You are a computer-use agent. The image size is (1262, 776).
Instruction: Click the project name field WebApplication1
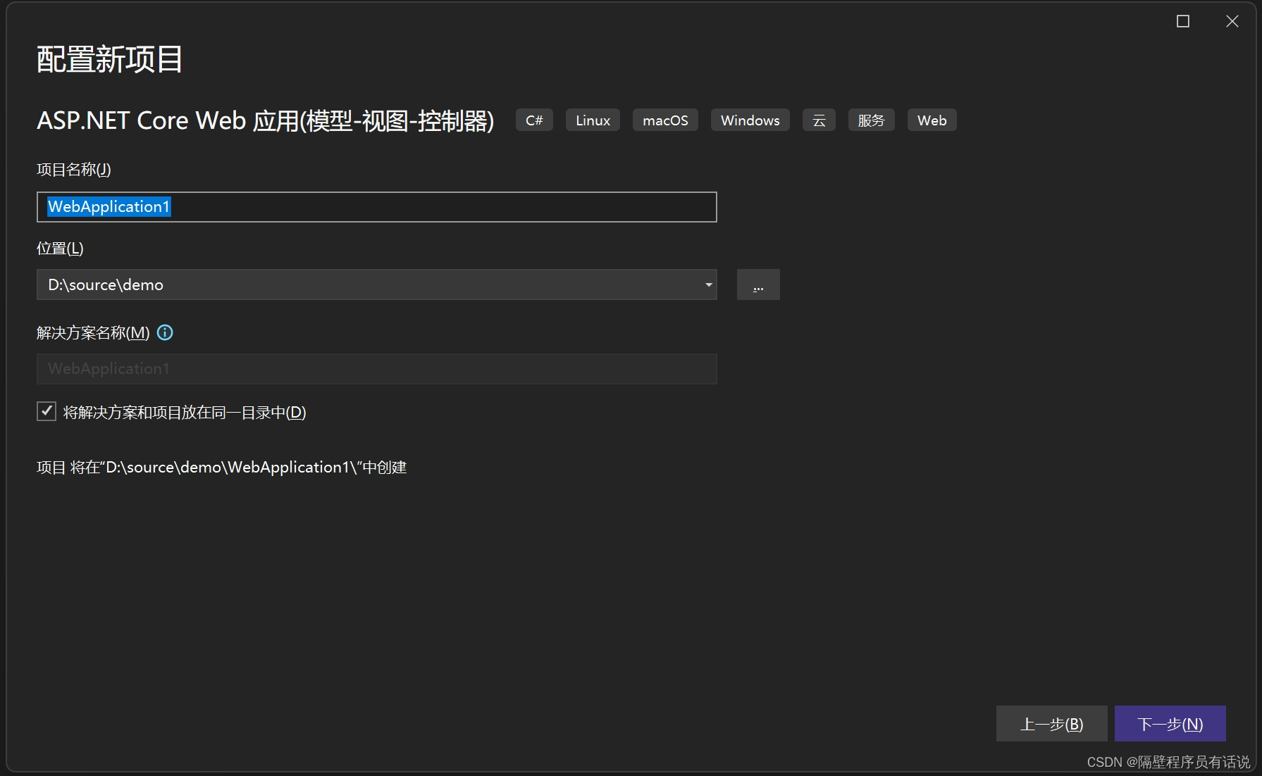pos(377,207)
